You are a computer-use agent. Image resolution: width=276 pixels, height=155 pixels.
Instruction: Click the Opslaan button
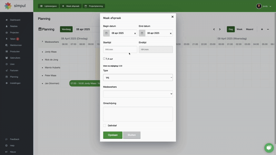click(113, 135)
